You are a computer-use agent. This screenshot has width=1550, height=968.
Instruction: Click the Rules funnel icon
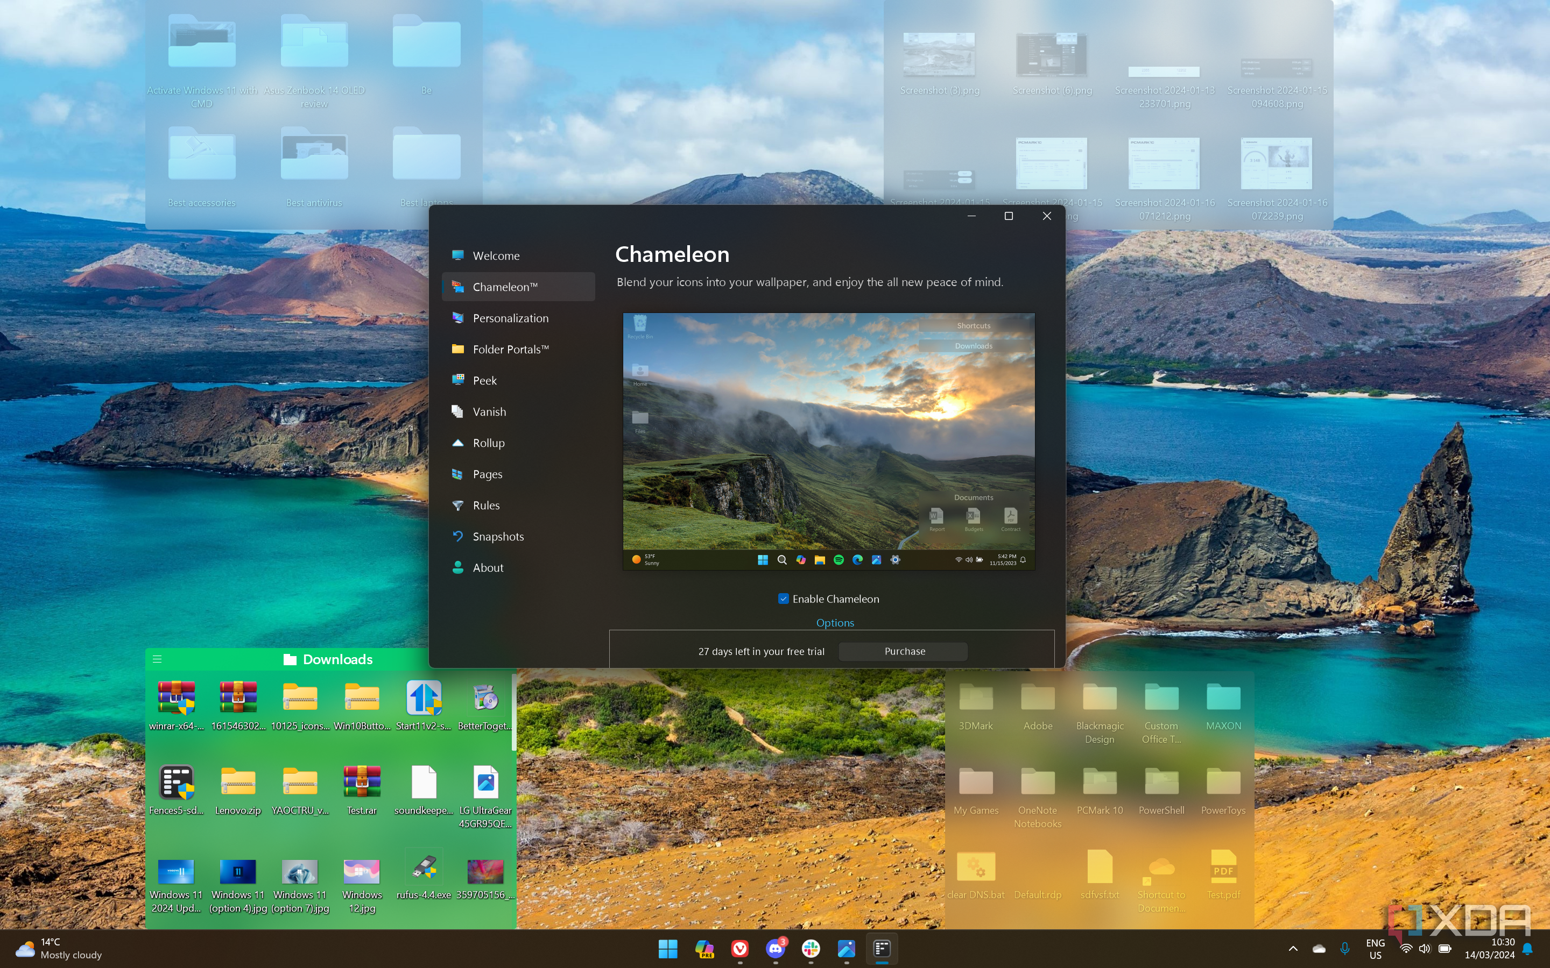457,505
